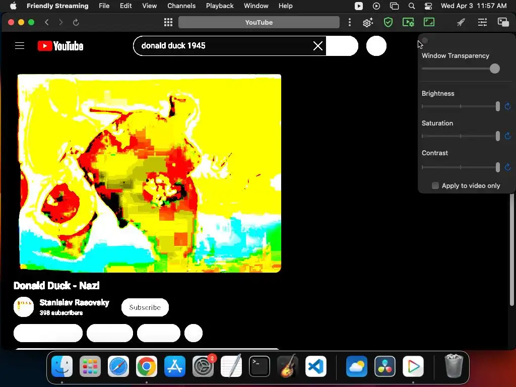Open System Settings in the Dock

[203, 366]
